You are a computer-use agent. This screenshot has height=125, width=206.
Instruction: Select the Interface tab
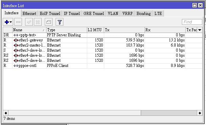click(12, 13)
